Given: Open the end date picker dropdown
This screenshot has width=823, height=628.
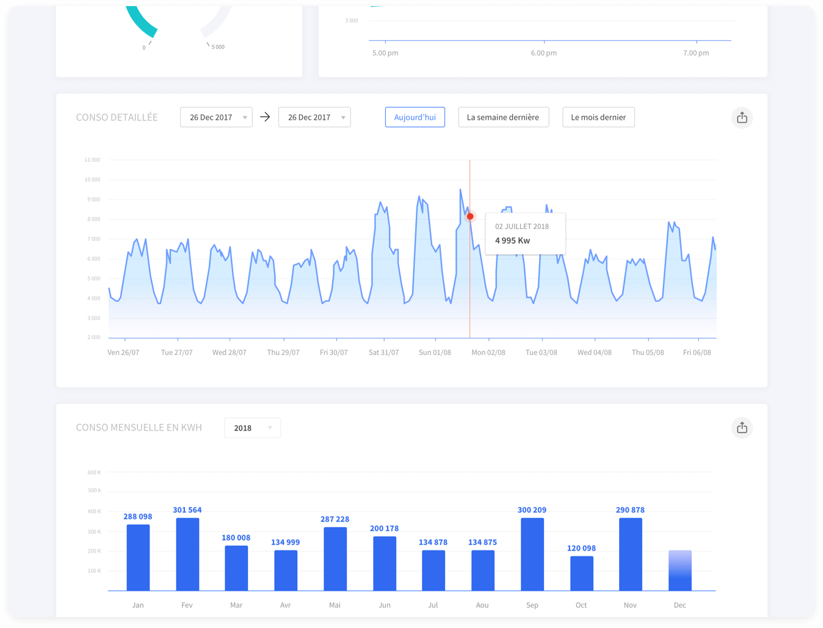Looking at the screenshot, I should (314, 117).
